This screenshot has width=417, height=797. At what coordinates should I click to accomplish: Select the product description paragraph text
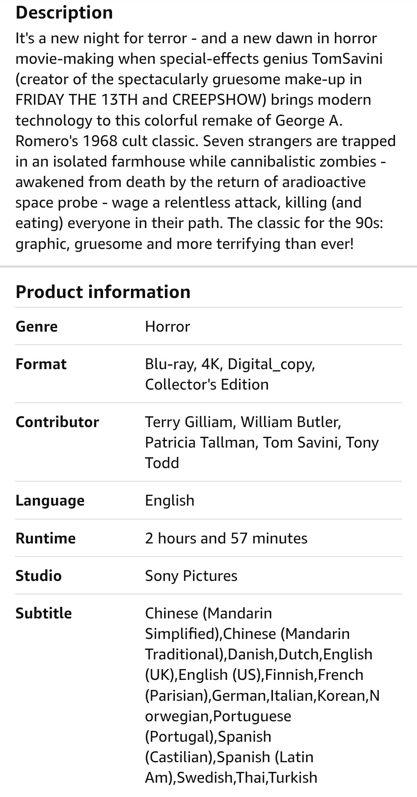coord(205,141)
